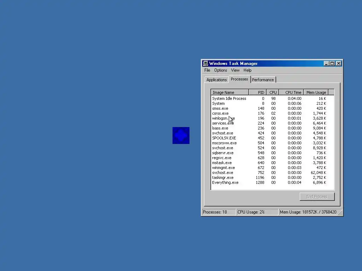Click PID value 1288
Viewport: 362px width, 271px height.
260,182
